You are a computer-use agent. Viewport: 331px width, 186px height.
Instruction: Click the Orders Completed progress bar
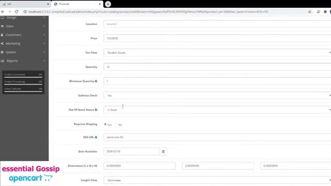(x=23, y=77)
